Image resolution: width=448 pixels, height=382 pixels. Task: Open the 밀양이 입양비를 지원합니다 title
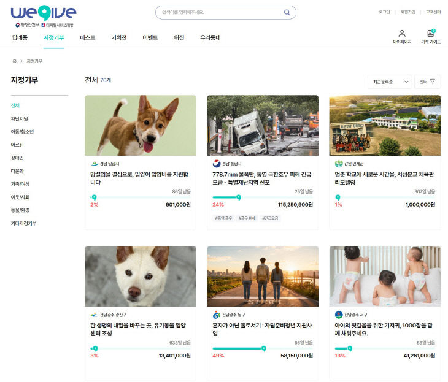pos(139,178)
